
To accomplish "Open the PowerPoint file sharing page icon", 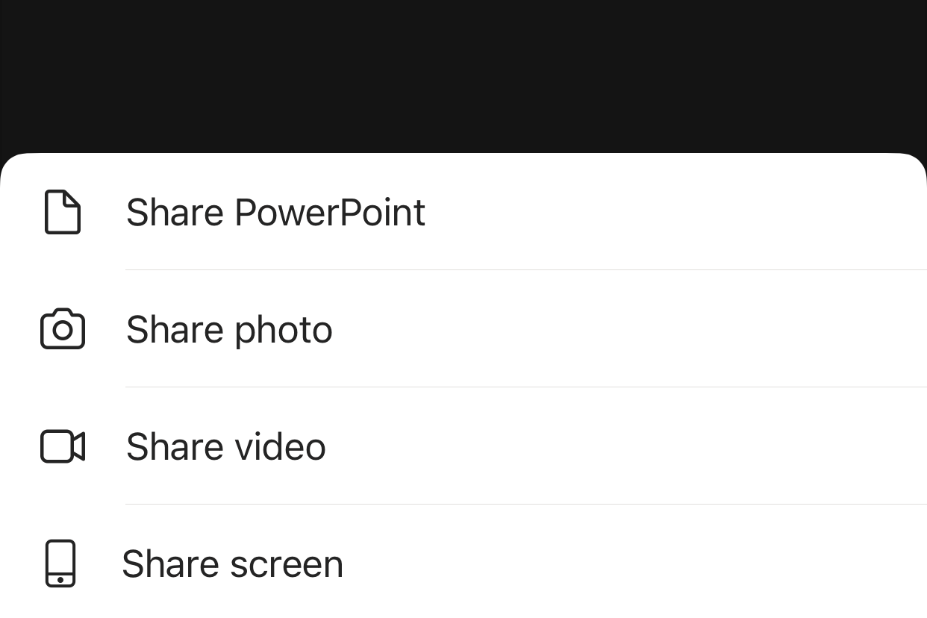I will coord(63,213).
